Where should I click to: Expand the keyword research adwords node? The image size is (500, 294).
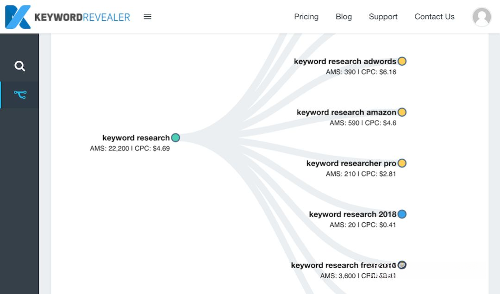tap(402, 61)
